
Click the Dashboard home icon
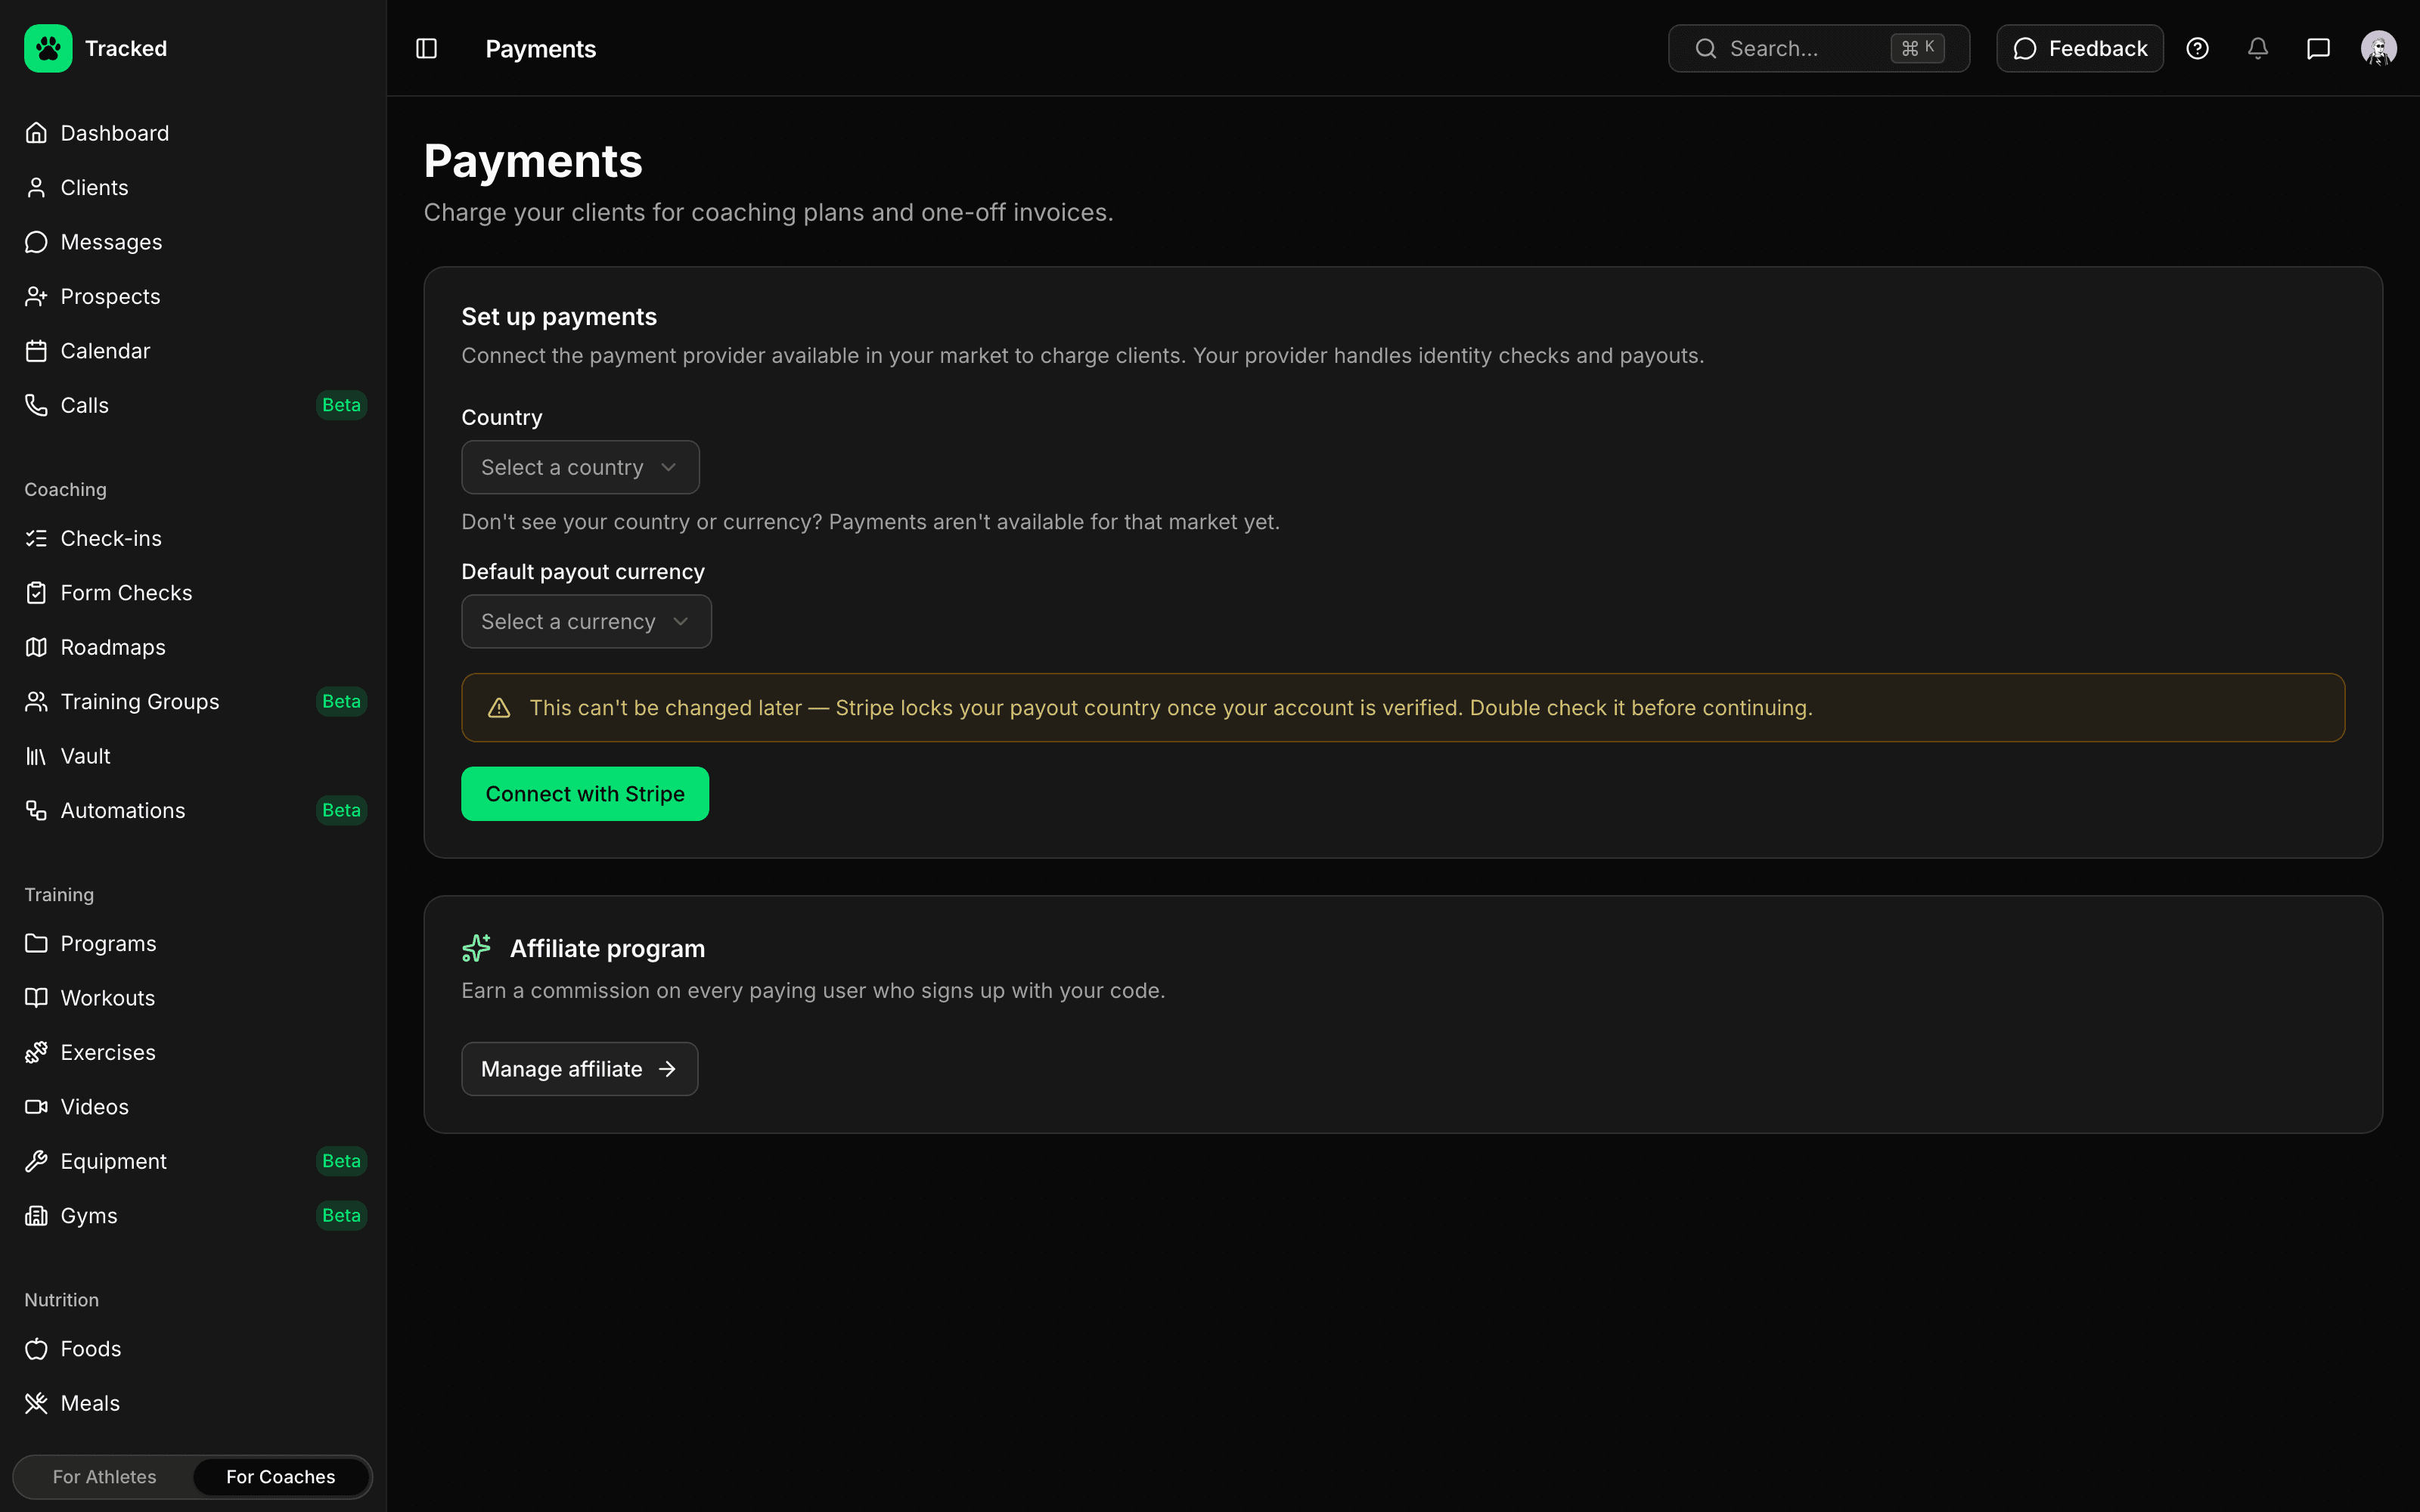click(x=36, y=133)
